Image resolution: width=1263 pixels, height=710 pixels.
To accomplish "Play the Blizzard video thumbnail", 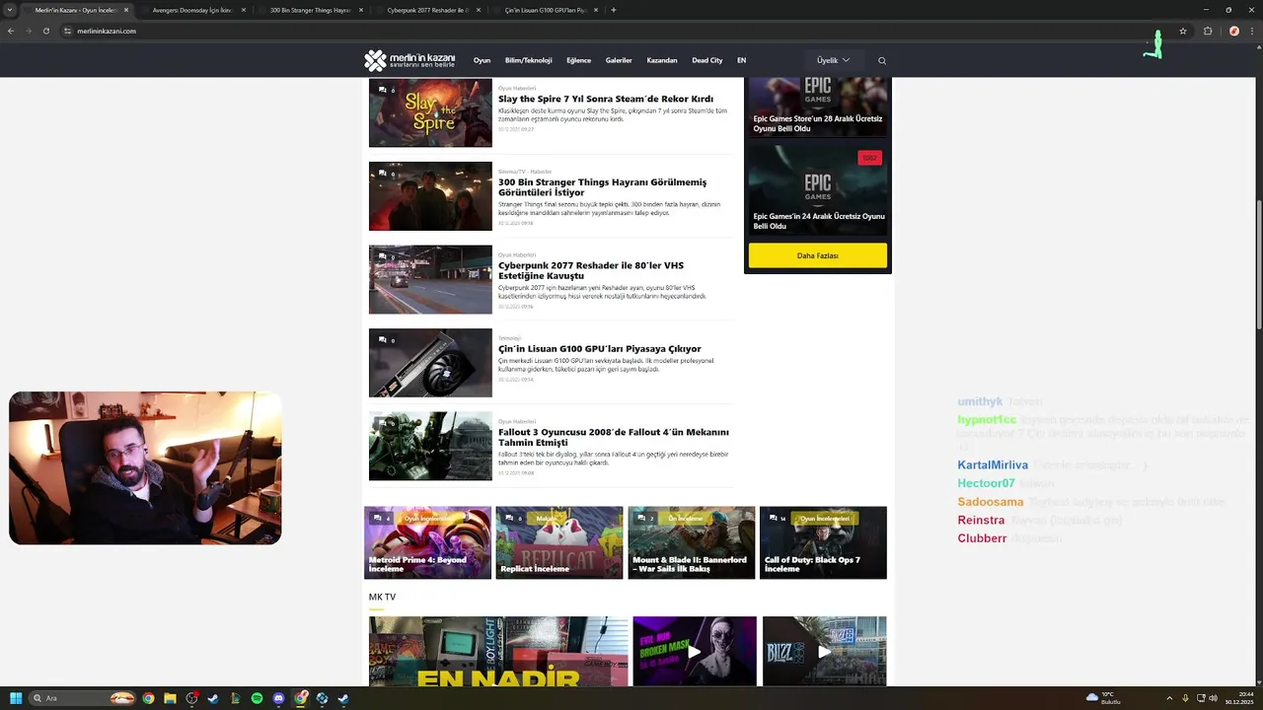I will [x=824, y=651].
